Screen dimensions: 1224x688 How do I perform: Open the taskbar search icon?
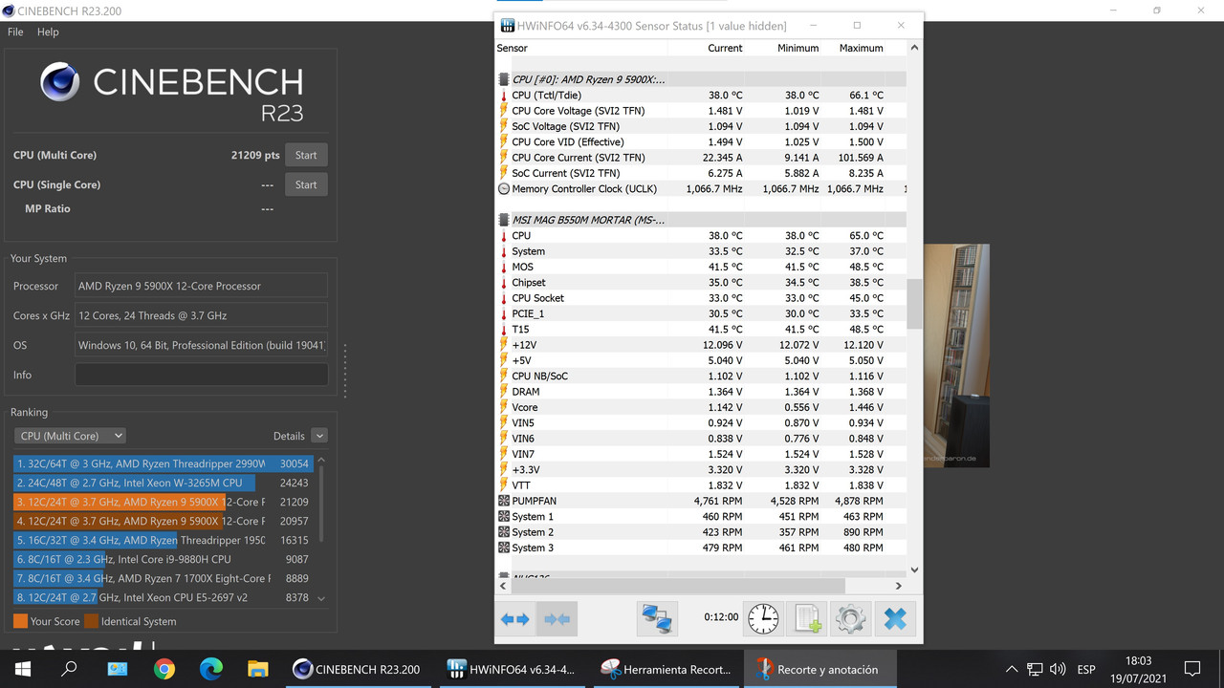pyautogui.click(x=69, y=669)
